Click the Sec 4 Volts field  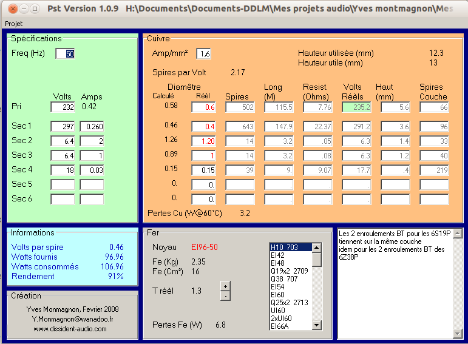pyautogui.click(x=63, y=170)
